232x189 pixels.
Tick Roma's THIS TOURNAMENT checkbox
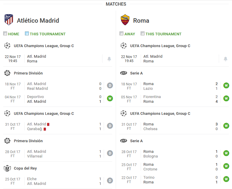coord(142,34)
